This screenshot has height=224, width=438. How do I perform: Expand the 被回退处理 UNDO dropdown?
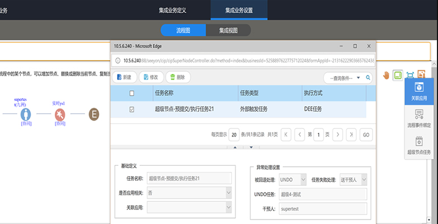tap(304, 179)
